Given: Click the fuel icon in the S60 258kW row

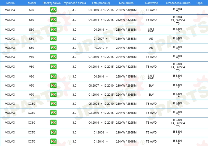Looking at the screenshot, I should click(x=53, y=30).
